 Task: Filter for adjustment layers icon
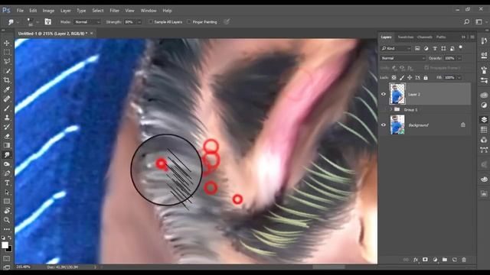[x=426, y=48]
